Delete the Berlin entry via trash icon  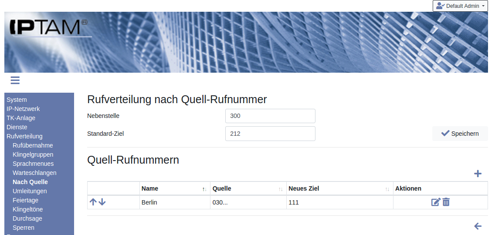pyautogui.click(x=446, y=202)
